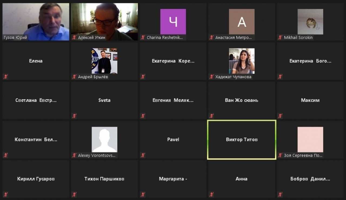Click the Тихон Паршиков participant tile
Image resolution: width=346 pixels, height=200 pixels.
pyautogui.click(x=104, y=179)
